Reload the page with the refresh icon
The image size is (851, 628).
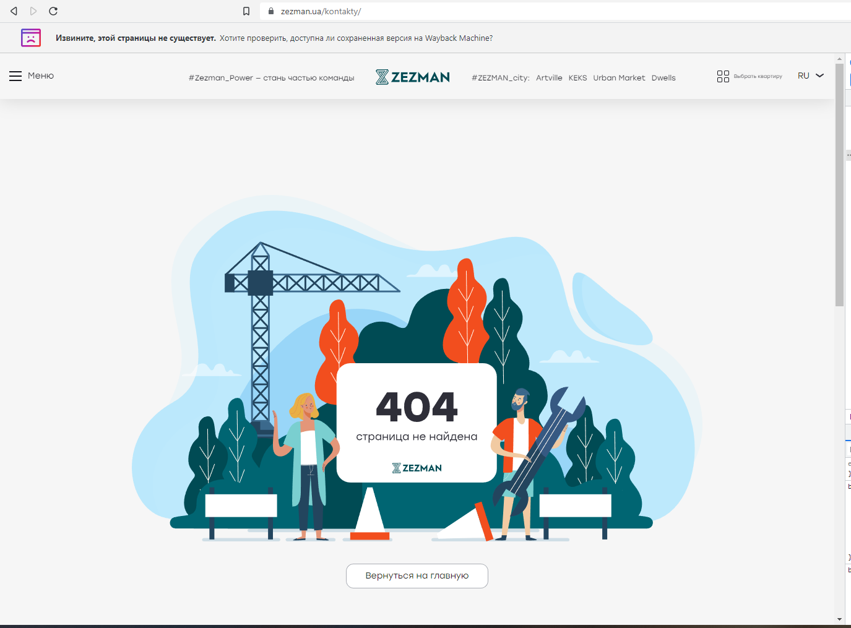(x=53, y=11)
